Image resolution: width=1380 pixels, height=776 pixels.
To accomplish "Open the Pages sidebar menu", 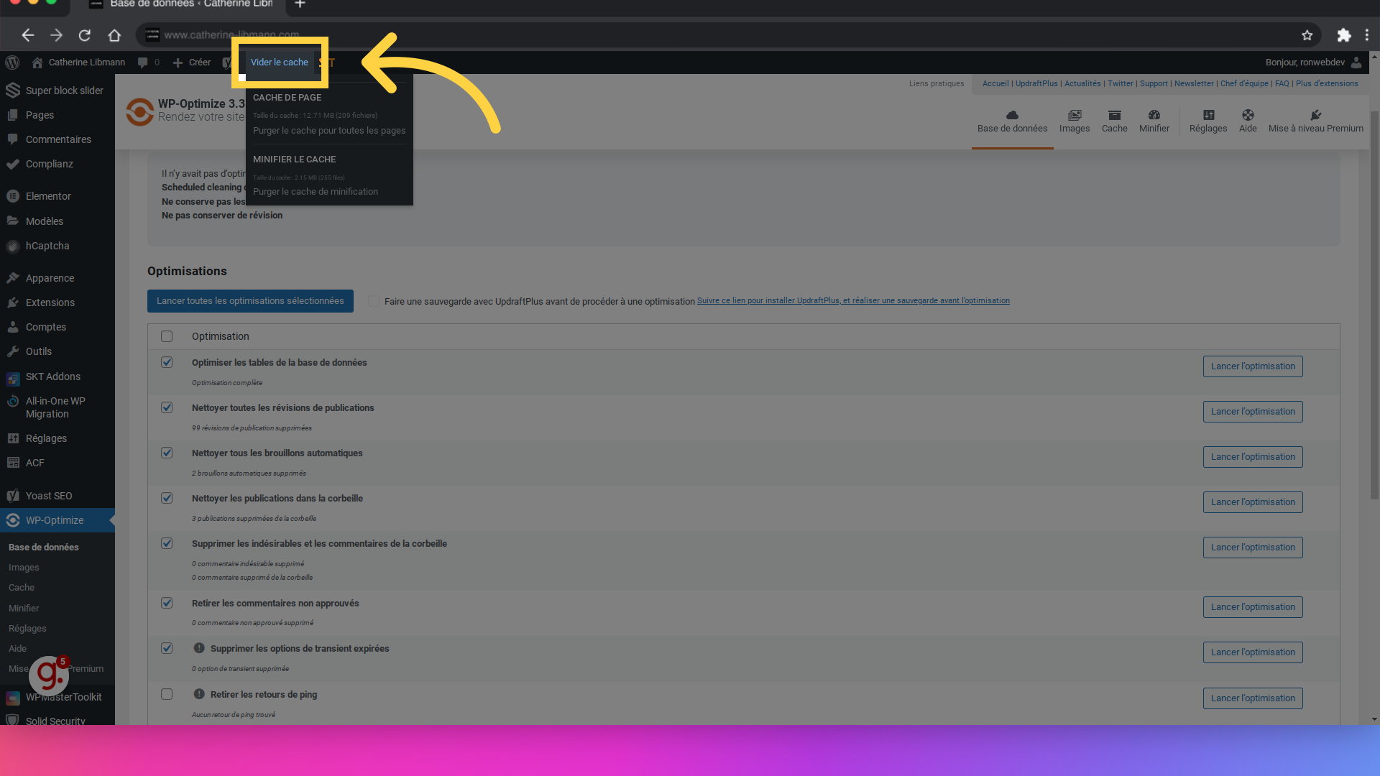I will tap(57, 115).
